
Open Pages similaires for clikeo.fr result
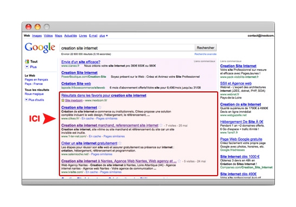106,118
